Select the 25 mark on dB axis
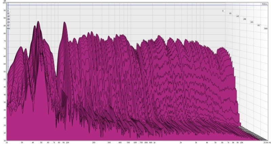 pyautogui.click(x=5, y=118)
